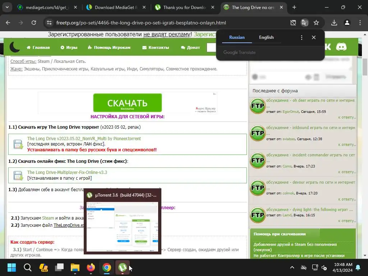368x276 pixels.
Task: Click file icon beside The Long Drive torrent
Action: point(18,144)
